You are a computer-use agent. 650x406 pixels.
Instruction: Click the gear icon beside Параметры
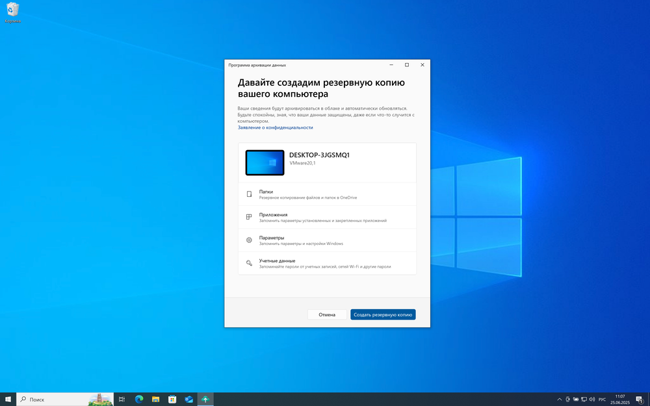249,240
